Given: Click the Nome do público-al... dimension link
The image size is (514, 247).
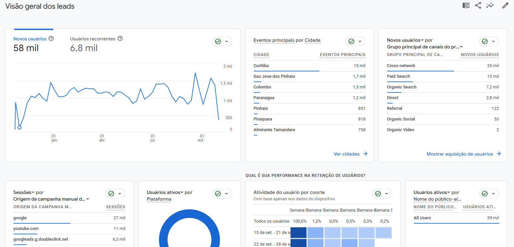Looking at the screenshot, I should (437, 199).
